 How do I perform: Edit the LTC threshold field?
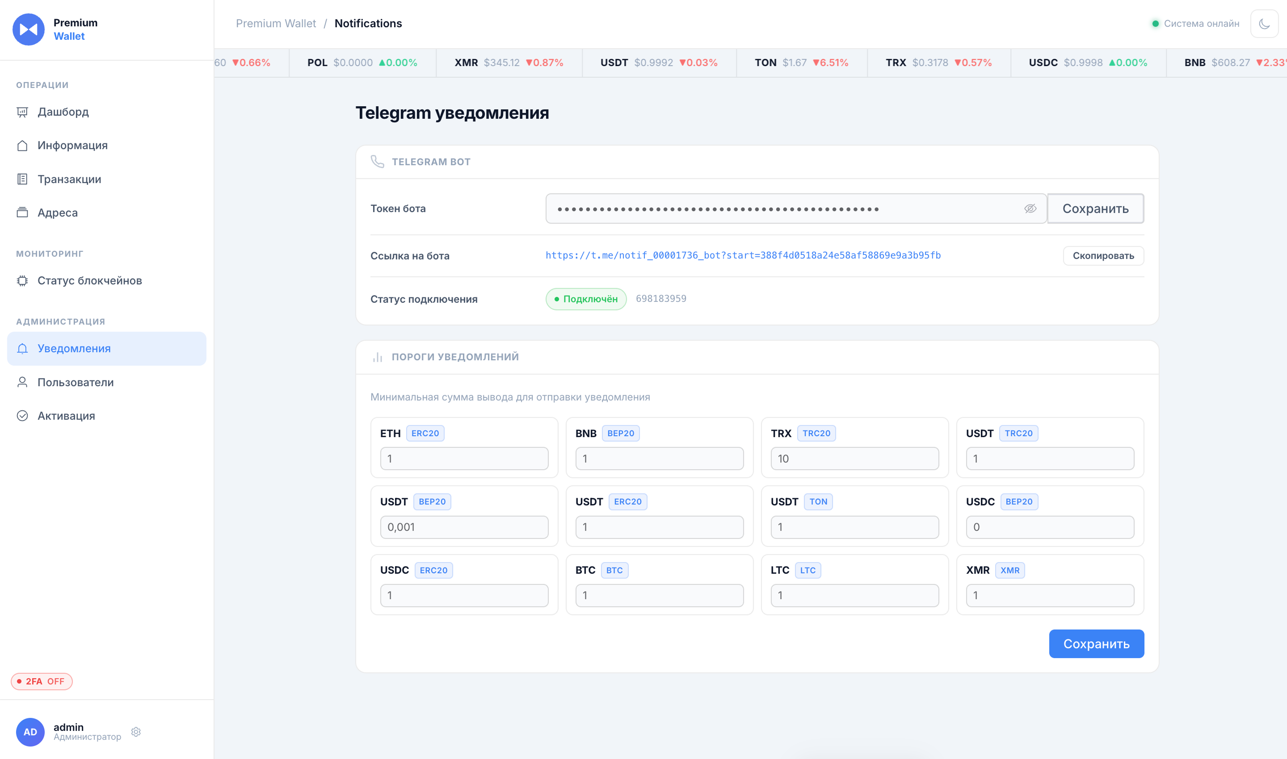(854, 596)
